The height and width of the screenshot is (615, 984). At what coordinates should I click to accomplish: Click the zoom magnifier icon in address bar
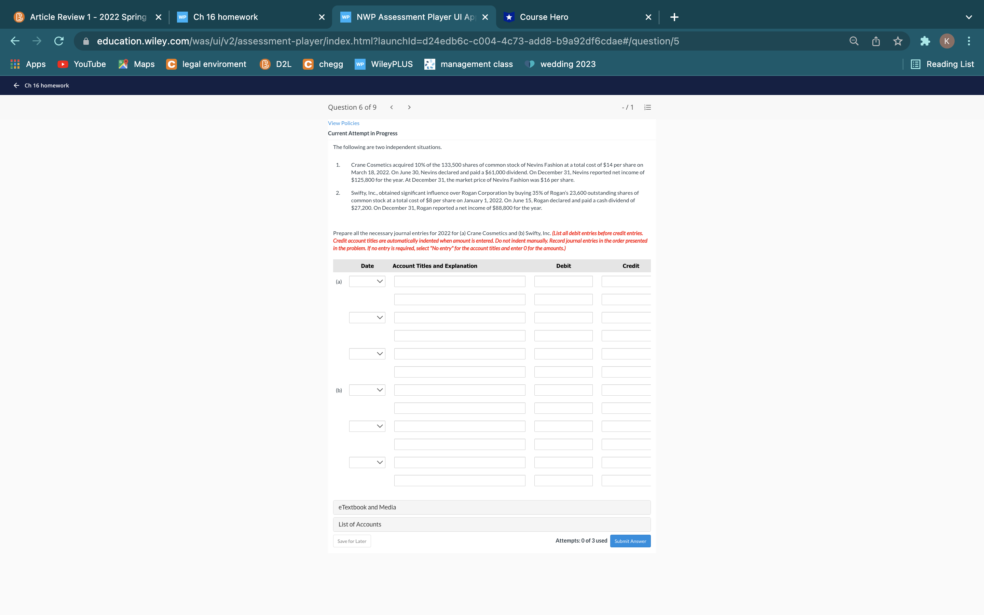click(x=854, y=41)
